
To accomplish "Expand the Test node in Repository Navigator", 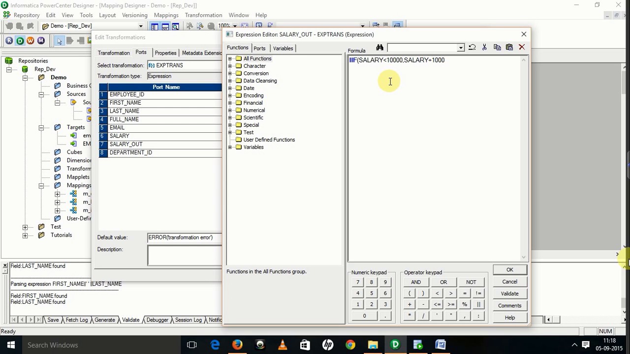I will point(25,227).
